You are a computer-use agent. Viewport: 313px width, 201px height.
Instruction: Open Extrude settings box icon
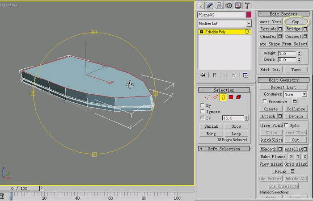(280, 29)
